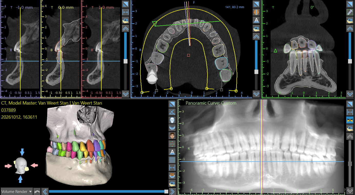Step down with cross-section double chevron down
Image resolution: width=355 pixels, height=195 pixels.
pyautogui.click(x=125, y=94)
